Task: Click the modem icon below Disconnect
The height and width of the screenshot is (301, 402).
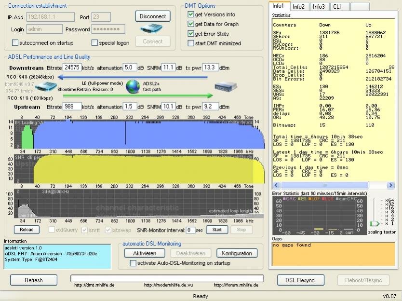Action: click(x=152, y=28)
